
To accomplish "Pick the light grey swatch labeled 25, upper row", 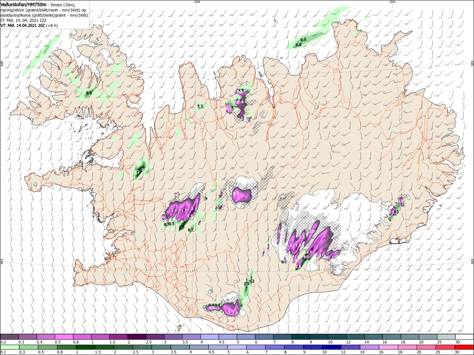I will pyautogui.click(x=446, y=337).
